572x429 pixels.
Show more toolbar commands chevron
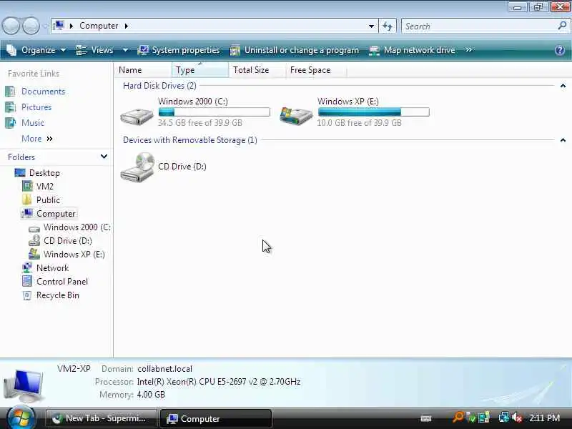click(469, 49)
